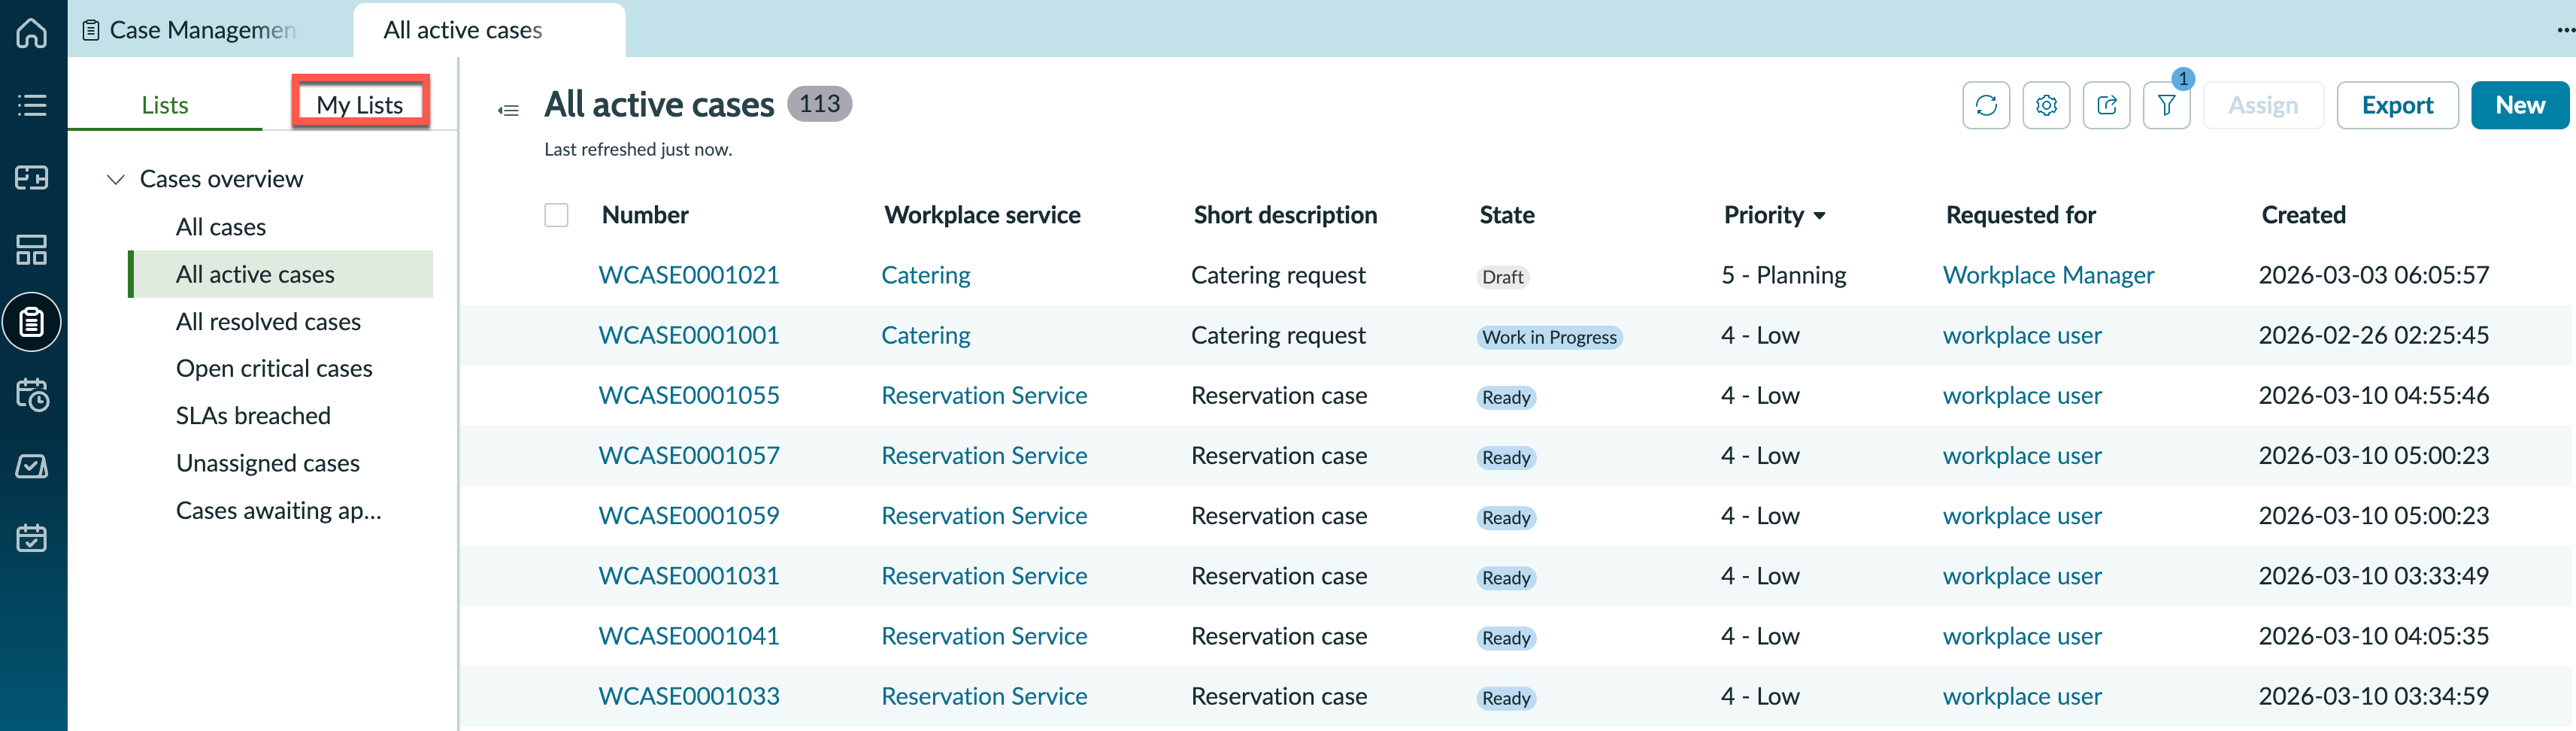Collapse the list side panel icon
The image size is (2576, 731).
click(x=508, y=110)
